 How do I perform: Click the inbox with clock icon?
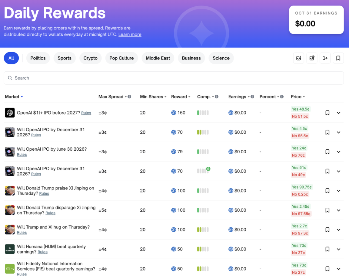(x=312, y=58)
